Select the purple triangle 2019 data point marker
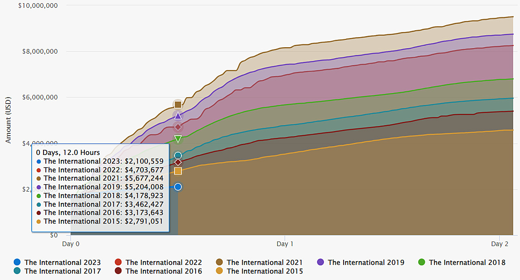The image size is (520, 280). coord(178,115)
